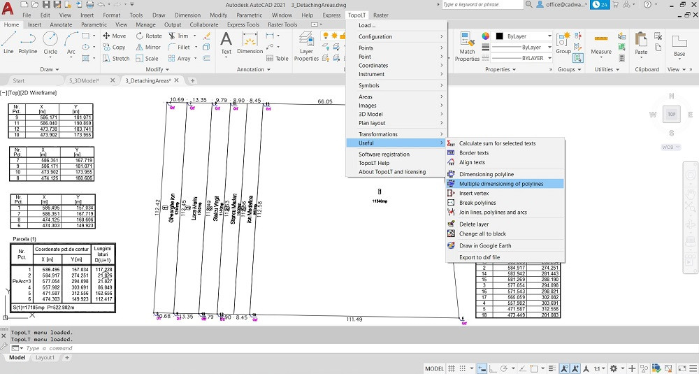Click the Help question mark icon

[648, 4]
